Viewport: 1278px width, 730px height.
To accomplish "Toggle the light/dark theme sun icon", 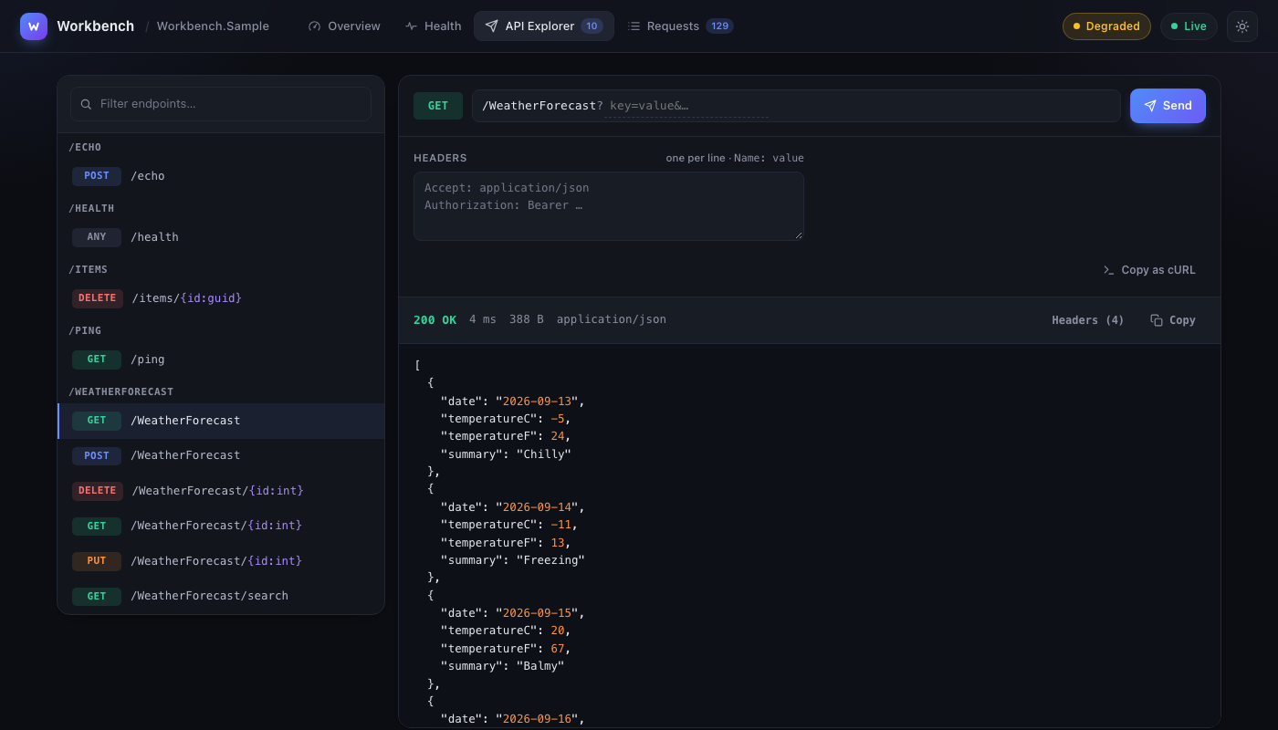I will click(1242, 26).
